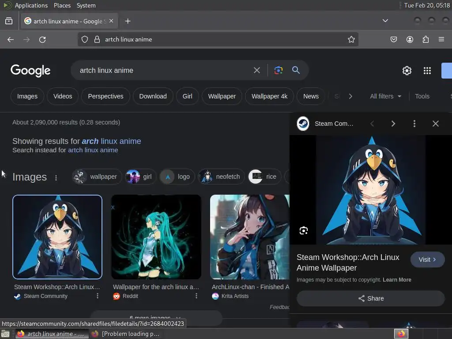This screenshot has width=452, height=339.
Task: Open the Firefox View icon
Action: 9,21
